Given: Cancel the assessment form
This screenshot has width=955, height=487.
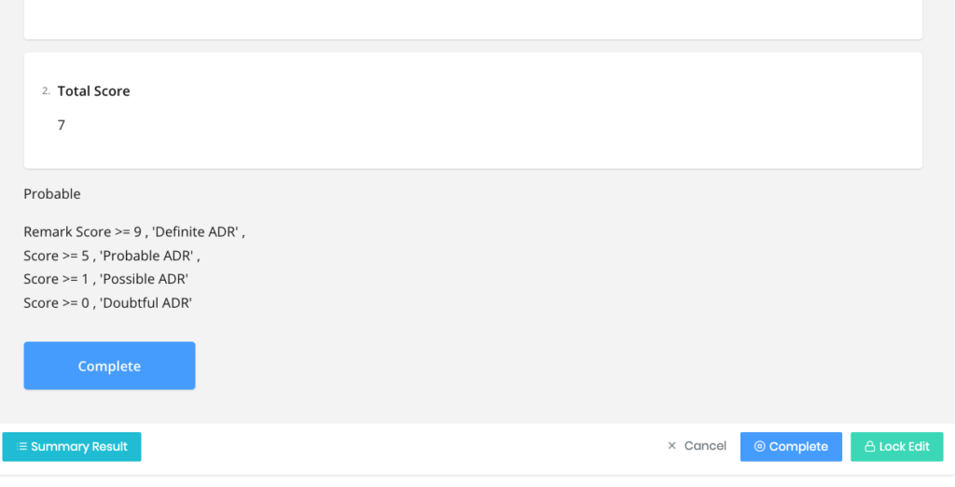Looking at the screenshot, I should (697, 446).
